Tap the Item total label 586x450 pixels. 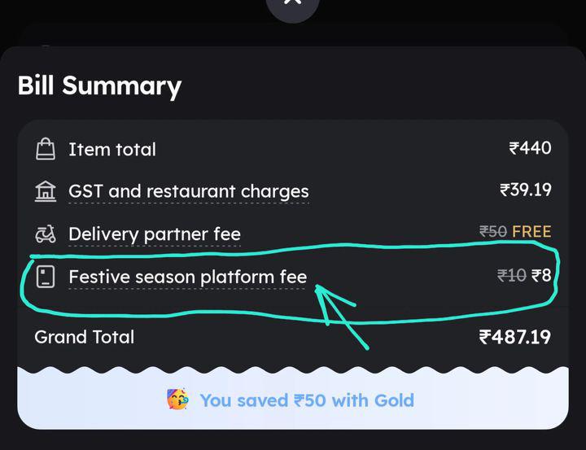(112, 149)
